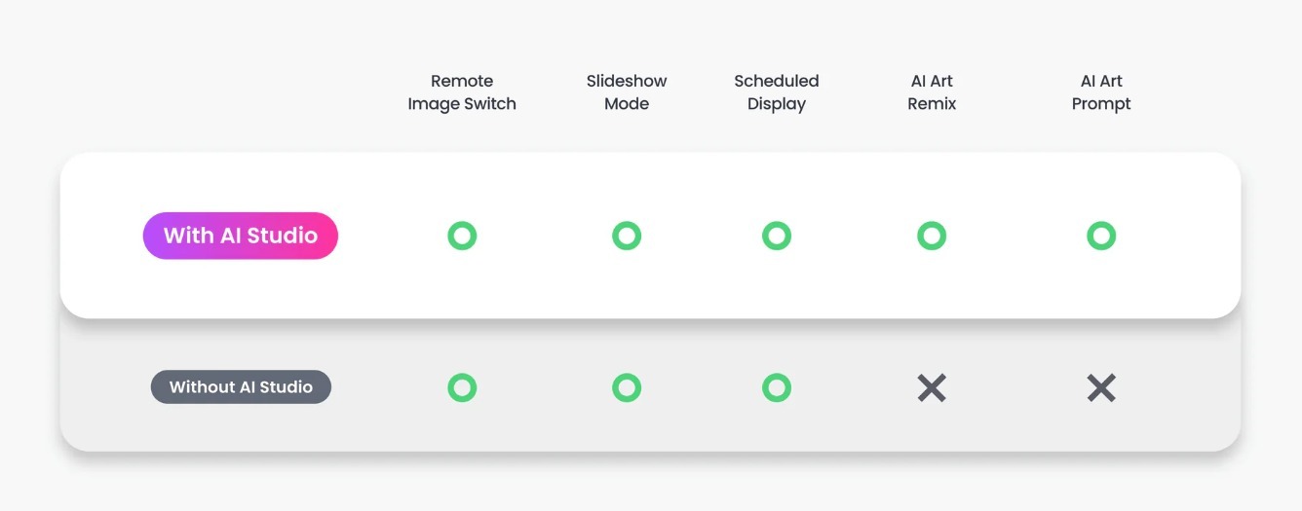
Task: Click Without AI Studio Scheduled Display circle
Action: click(777, 388)
